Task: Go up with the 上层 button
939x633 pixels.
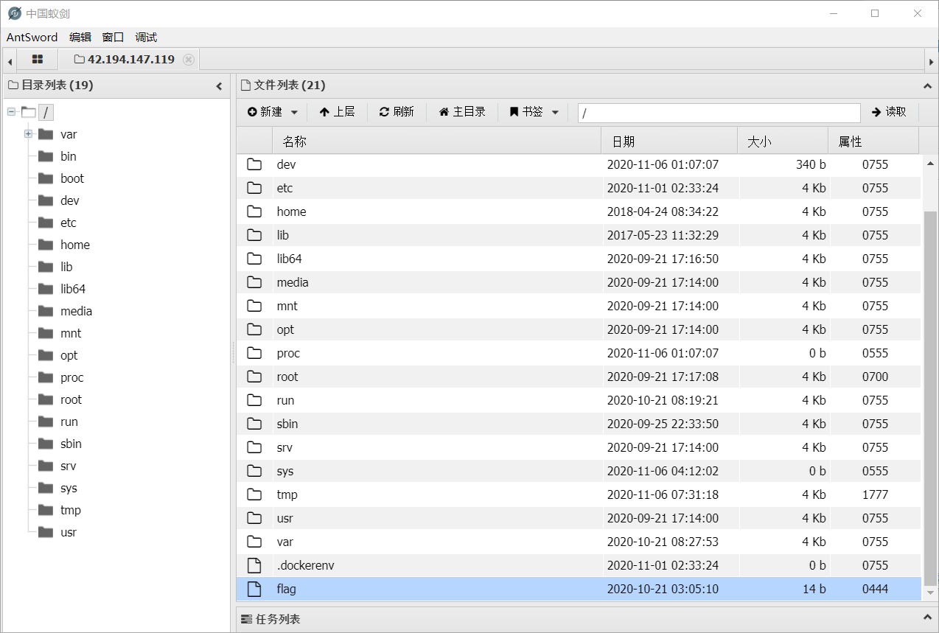Action: tap(337, 112)
